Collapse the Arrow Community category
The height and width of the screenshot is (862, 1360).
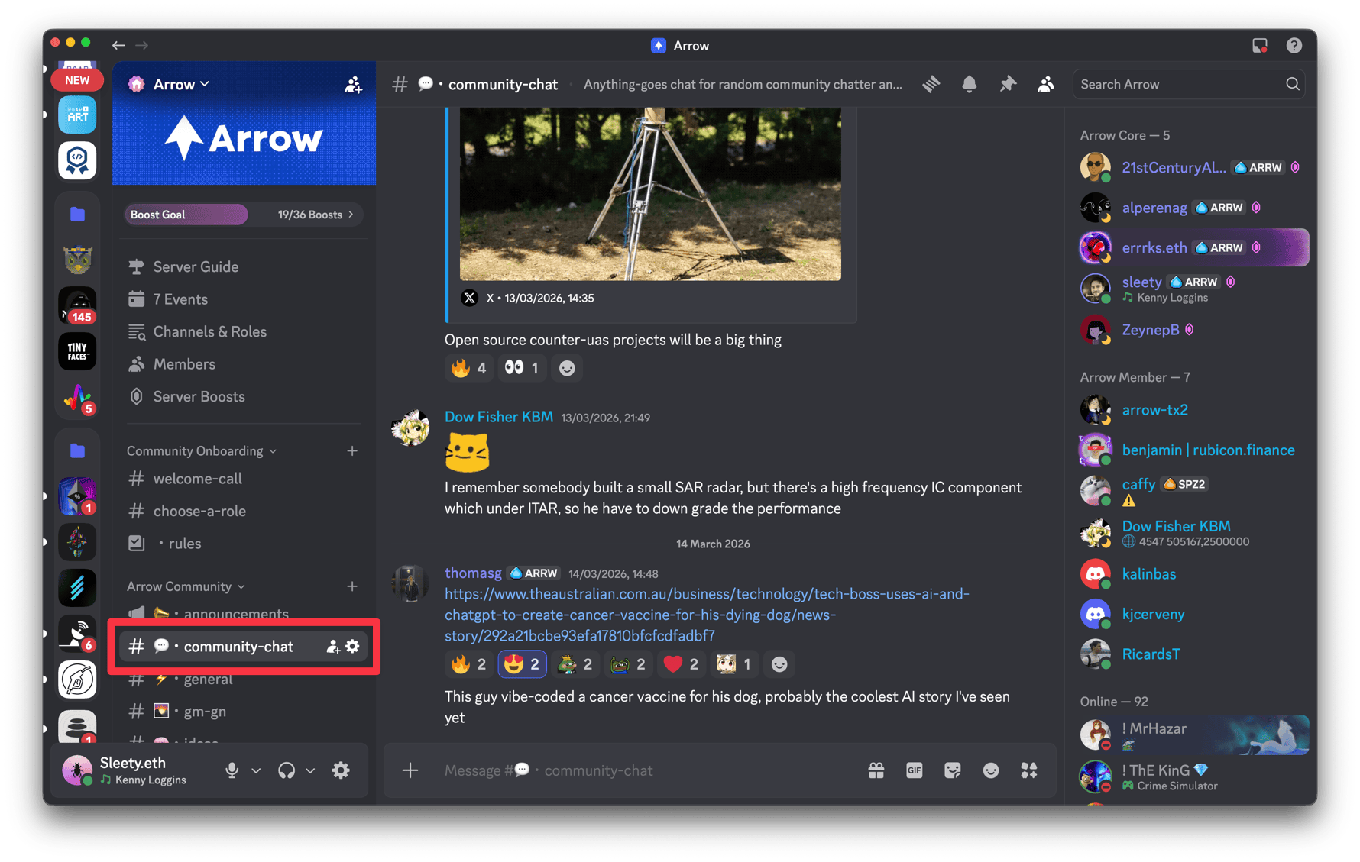coord(186,586)
